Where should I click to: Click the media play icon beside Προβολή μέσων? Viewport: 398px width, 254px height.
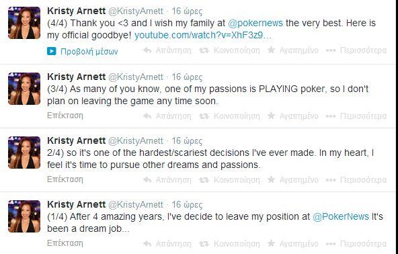(x=52, y=51)
